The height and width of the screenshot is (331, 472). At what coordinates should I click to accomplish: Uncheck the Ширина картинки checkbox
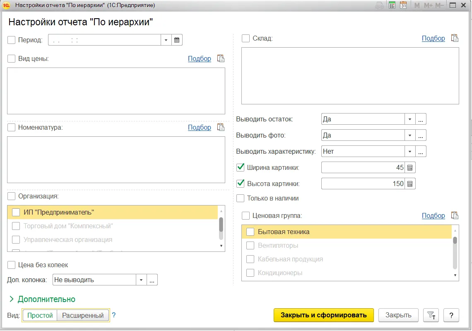241,167
